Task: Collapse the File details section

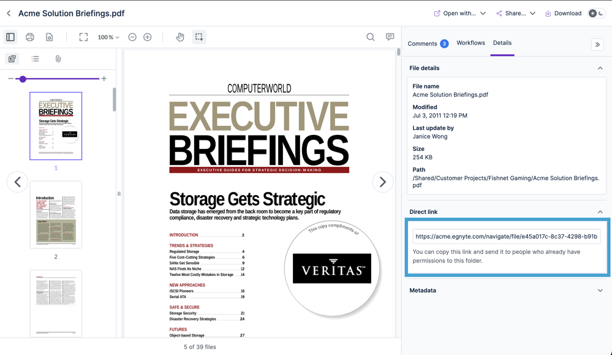Action: [600, 68]
